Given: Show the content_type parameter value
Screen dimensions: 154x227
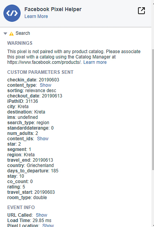Looking at the screenshot, I should [x=45, y=85].
